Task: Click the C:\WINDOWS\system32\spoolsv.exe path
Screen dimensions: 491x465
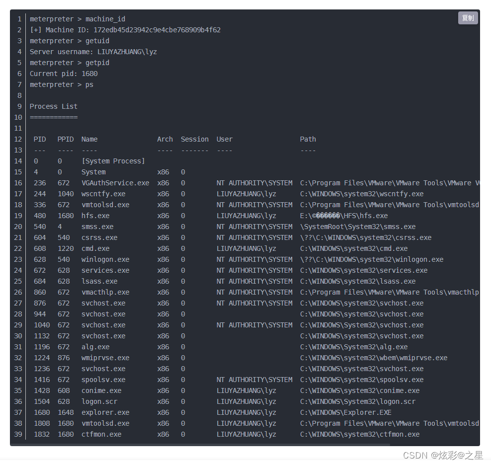Action: click(362, 380)
